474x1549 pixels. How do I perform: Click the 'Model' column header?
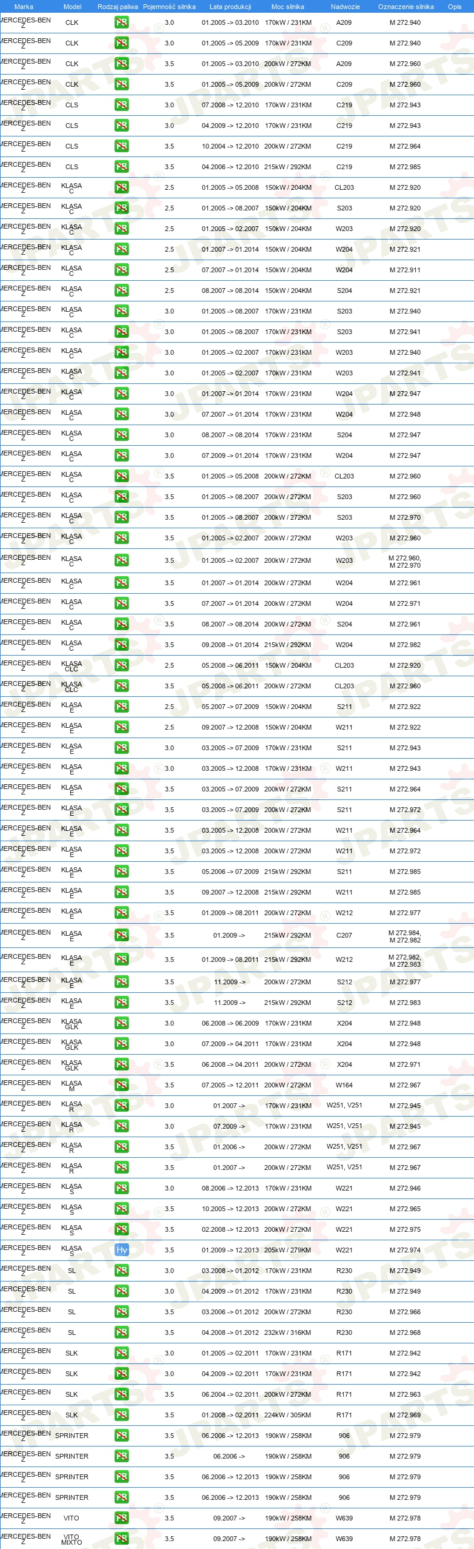(x=72, y=7)
